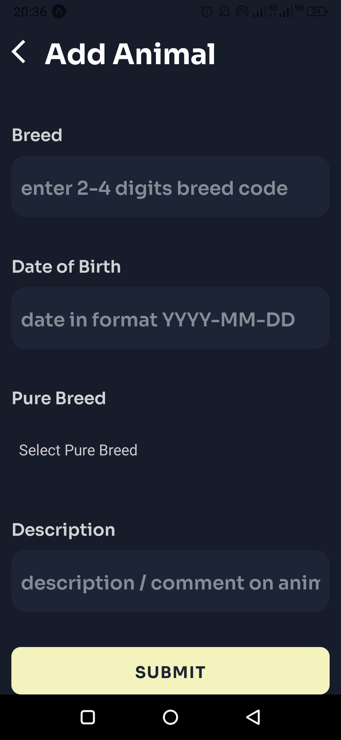Tap the battery indicator showing 24
341x740 pixels.
click(x=316, y=11)
